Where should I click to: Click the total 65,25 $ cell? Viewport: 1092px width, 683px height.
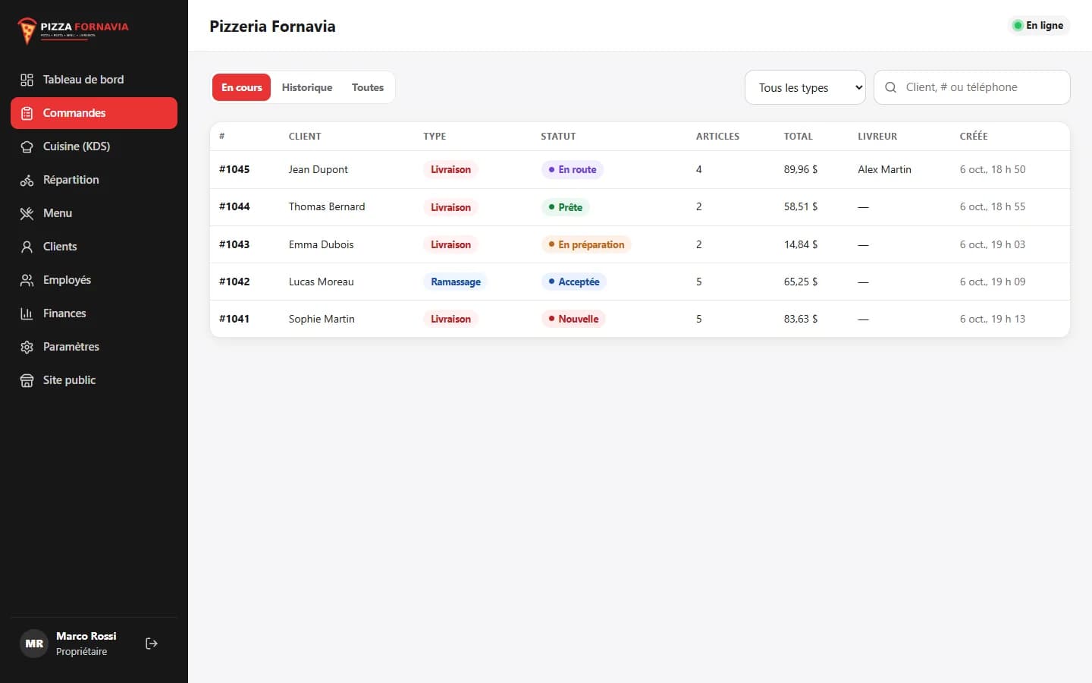(801, 282)
